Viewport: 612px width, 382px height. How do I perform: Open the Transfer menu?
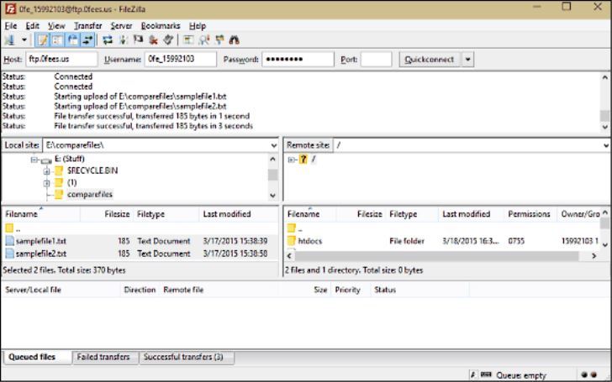[87, 26]
